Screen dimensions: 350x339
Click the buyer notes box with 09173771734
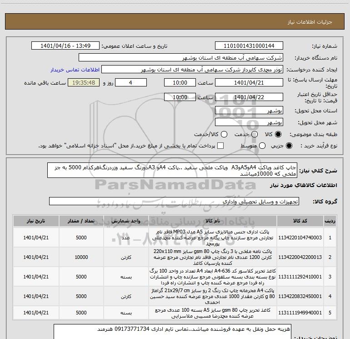pyautogui.click(x=172, y=332)
